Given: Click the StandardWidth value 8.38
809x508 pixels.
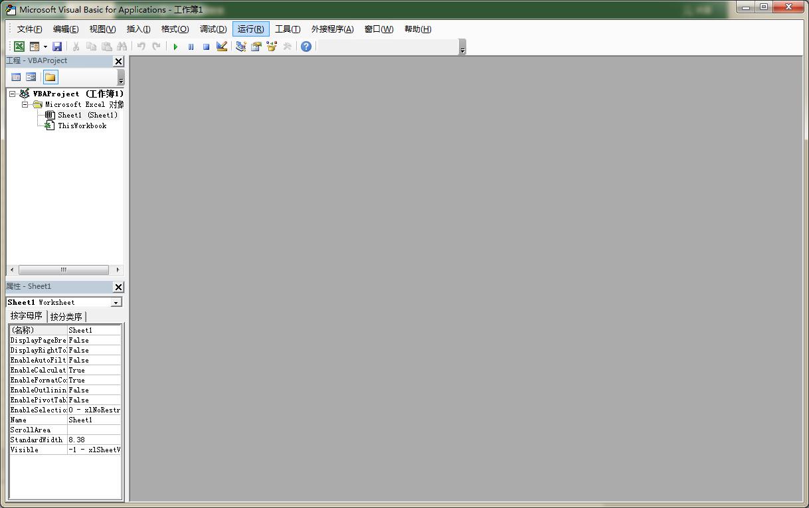Looking at the screenshot, I should tap(94, 440).
